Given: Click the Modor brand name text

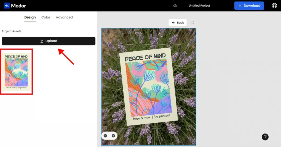Looking at the screenshot, I should click(19, 6).
